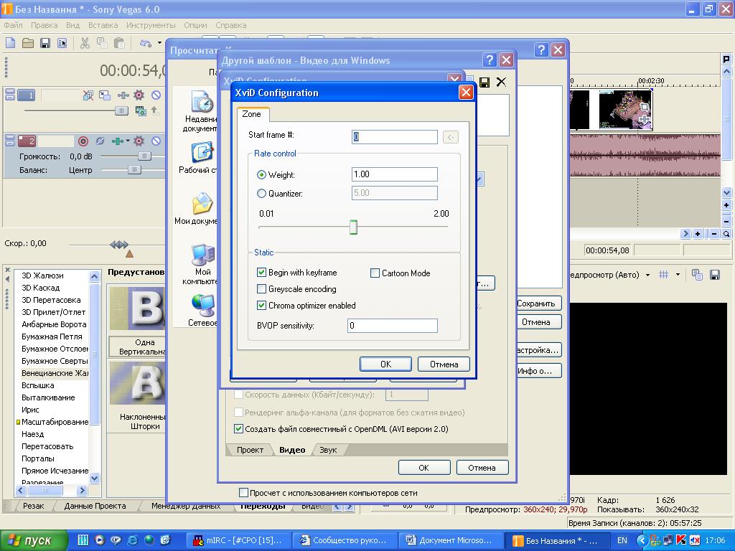Image resolution: width=735 pixels, height=551 pixels.
Task: Click the Copy toolbar icon
Action: pyautogui.click(x=102, y=43)
